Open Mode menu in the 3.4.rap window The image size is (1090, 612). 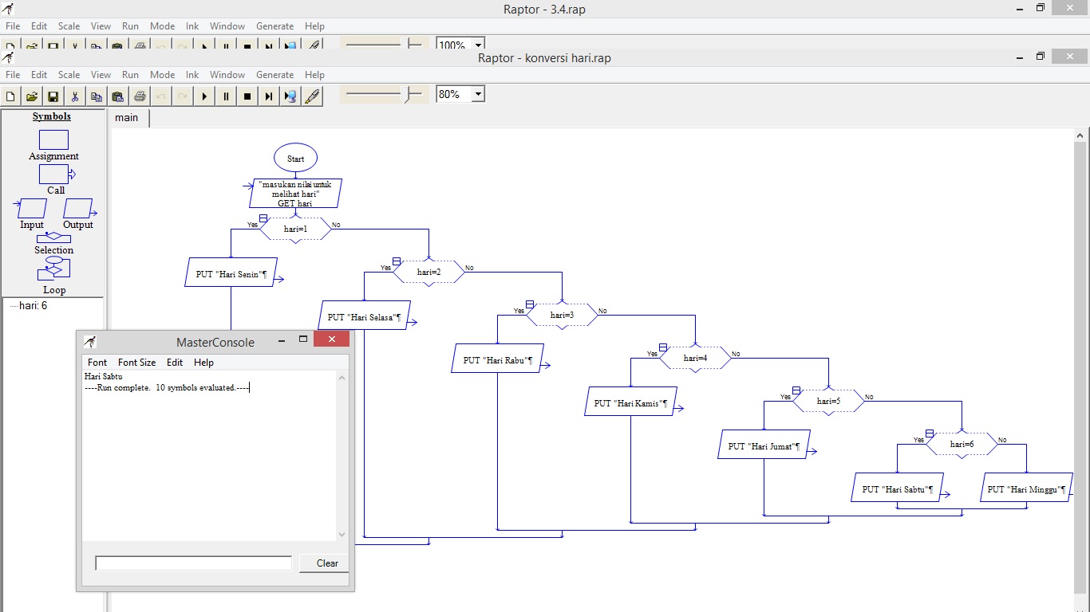tap(162, 26)
